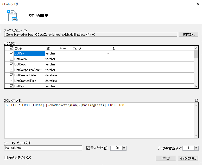
Task: Select the ListKey column name cell
Action: pos(29,53)
